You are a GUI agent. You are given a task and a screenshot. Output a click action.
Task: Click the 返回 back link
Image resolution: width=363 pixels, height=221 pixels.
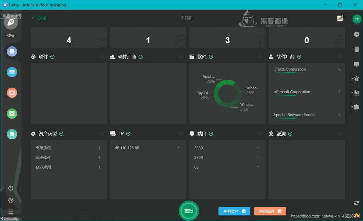[x=39, y=18]
